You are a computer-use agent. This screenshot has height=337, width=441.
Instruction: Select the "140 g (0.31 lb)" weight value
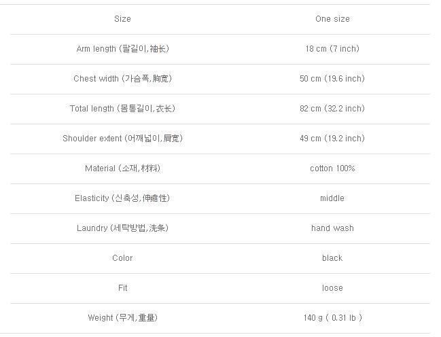tap(332, 318)
